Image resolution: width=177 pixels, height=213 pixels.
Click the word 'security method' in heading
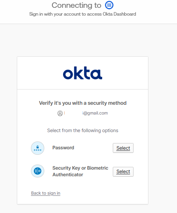tap(107, 103)
